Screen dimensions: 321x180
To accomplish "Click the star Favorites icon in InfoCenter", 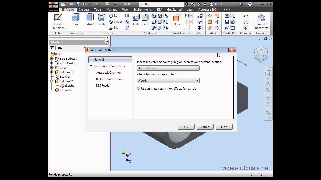I will point(205,4).
